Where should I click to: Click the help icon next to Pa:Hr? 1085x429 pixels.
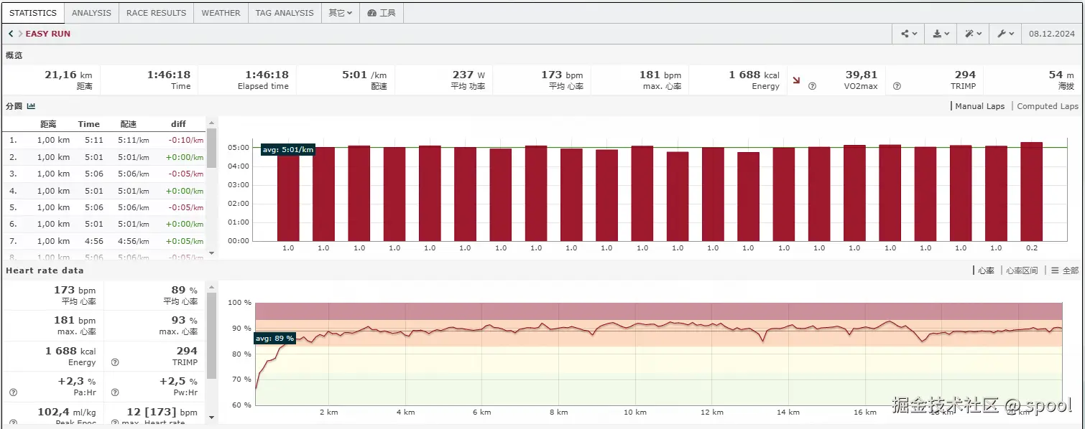tap(13, 392)
